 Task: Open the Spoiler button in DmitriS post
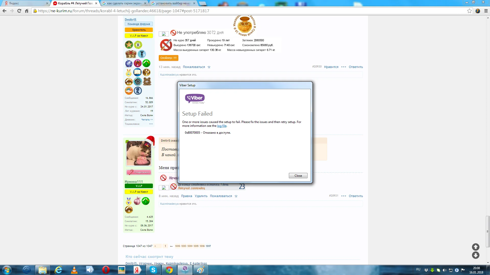pos(168,58)
